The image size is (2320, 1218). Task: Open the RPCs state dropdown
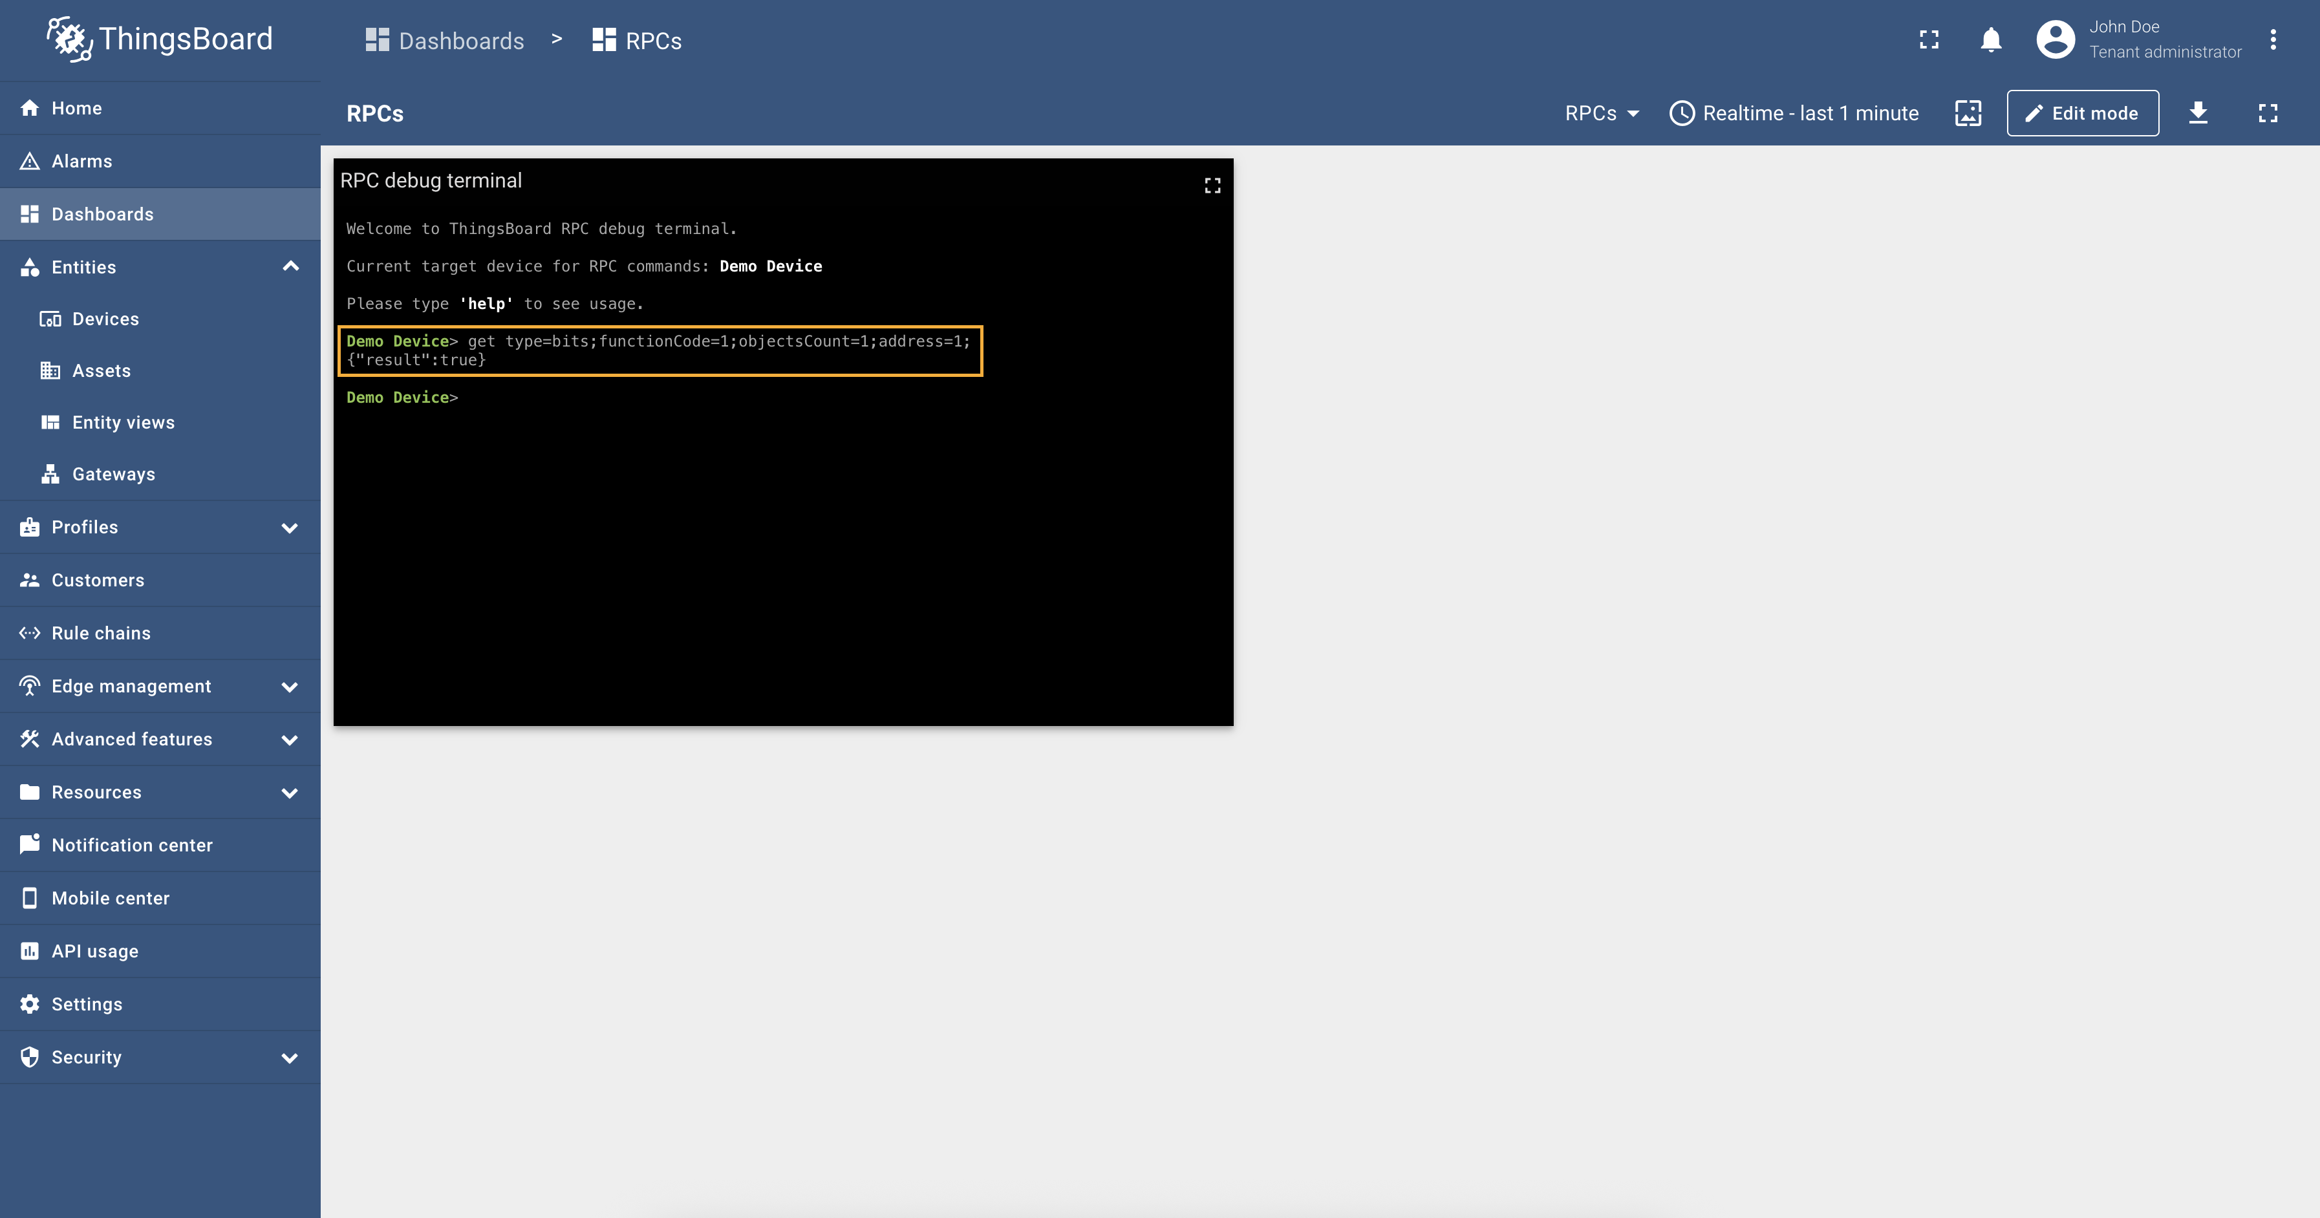point(1601,113)
